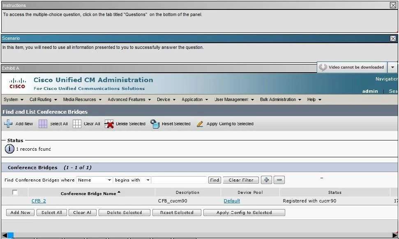Click the 'CFB_cucm90' description cell
This screenshot has width=399, height=239.
click(x=173, y=201)
